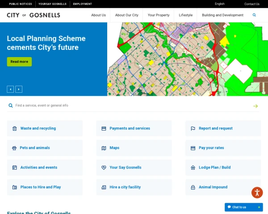Click the paw icon beside Pets and animals
Viewport: 268px width, 214px height.
[14, 148]
